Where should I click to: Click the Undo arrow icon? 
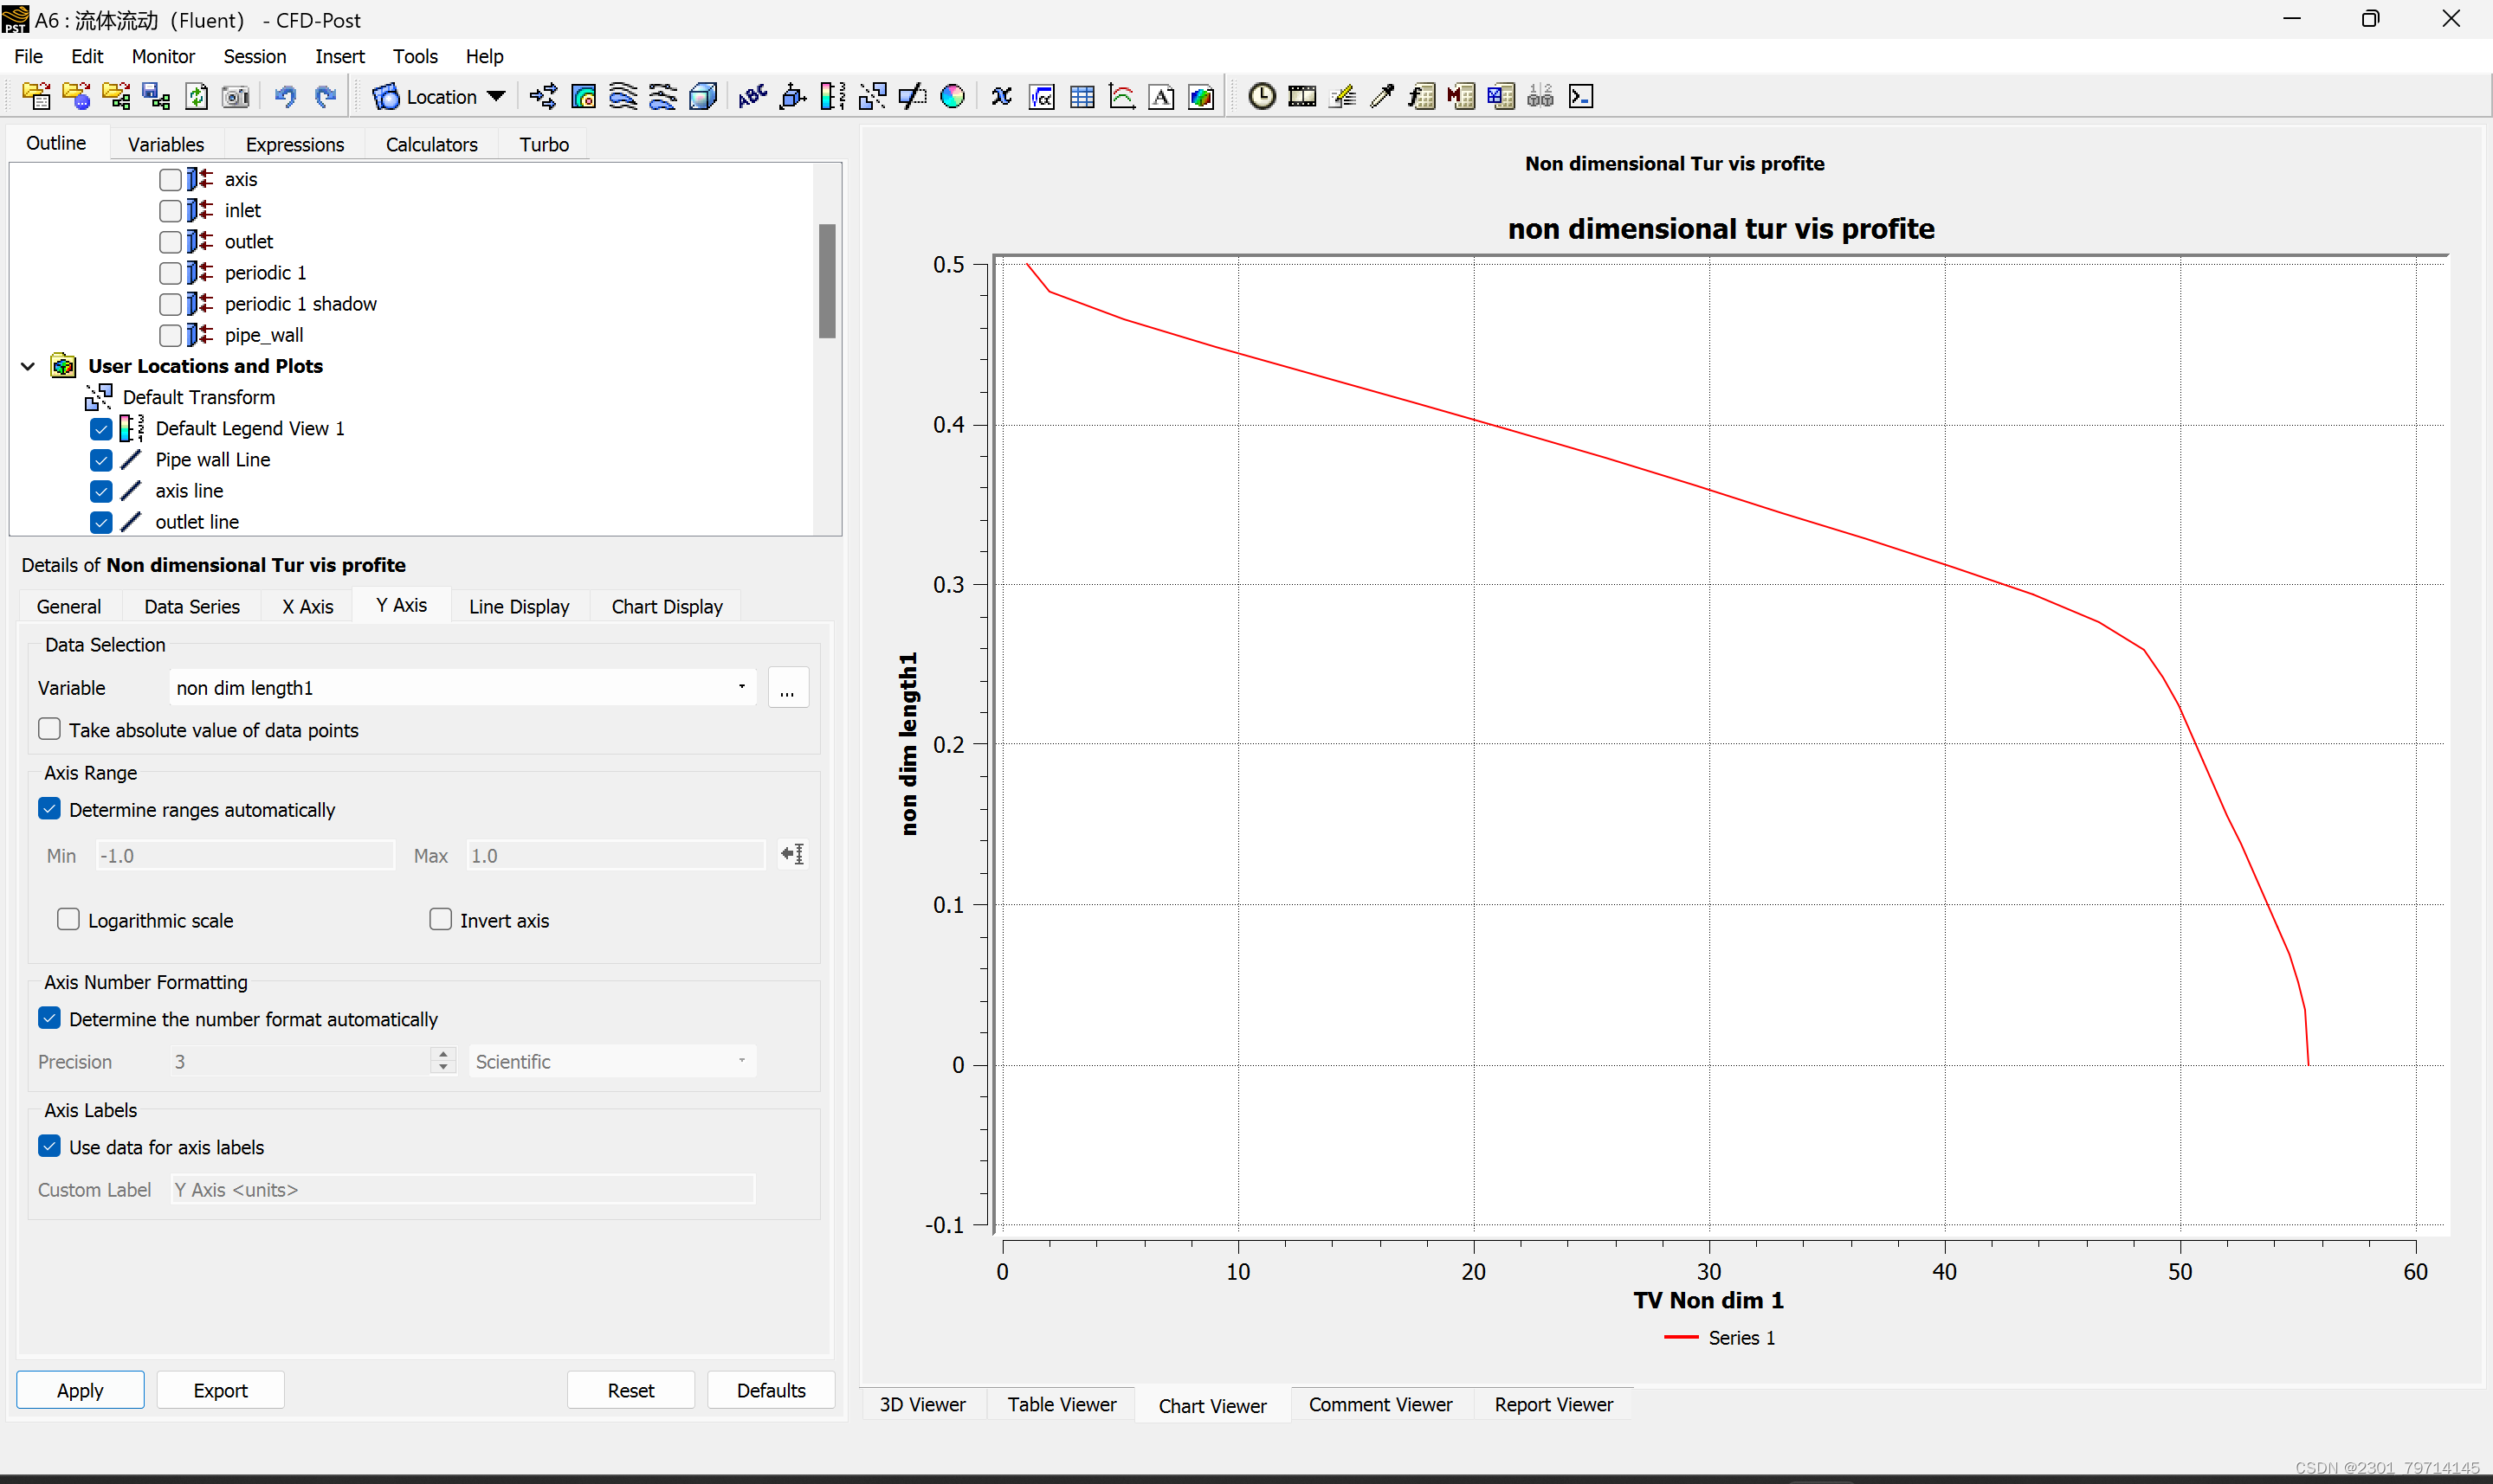(x=285, y=97)
